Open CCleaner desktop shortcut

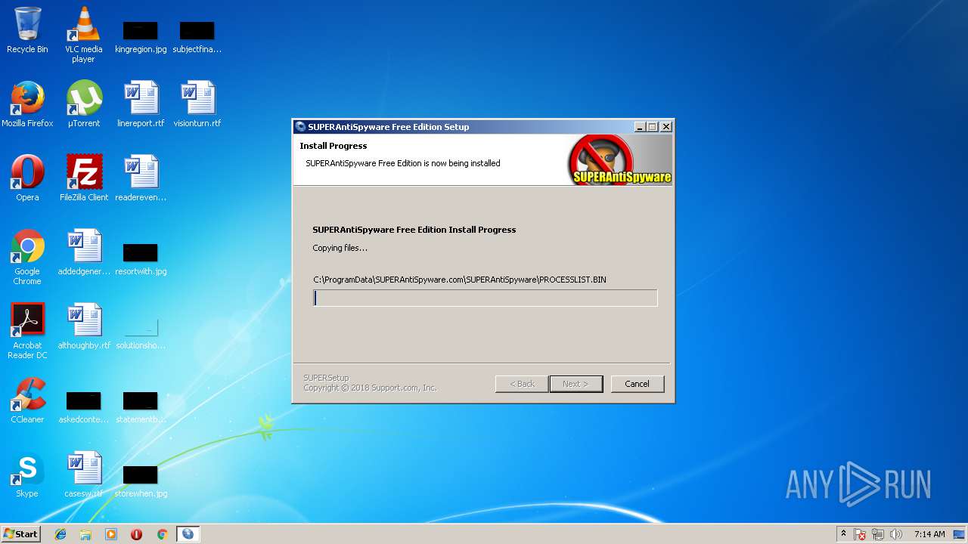[27, 400]
